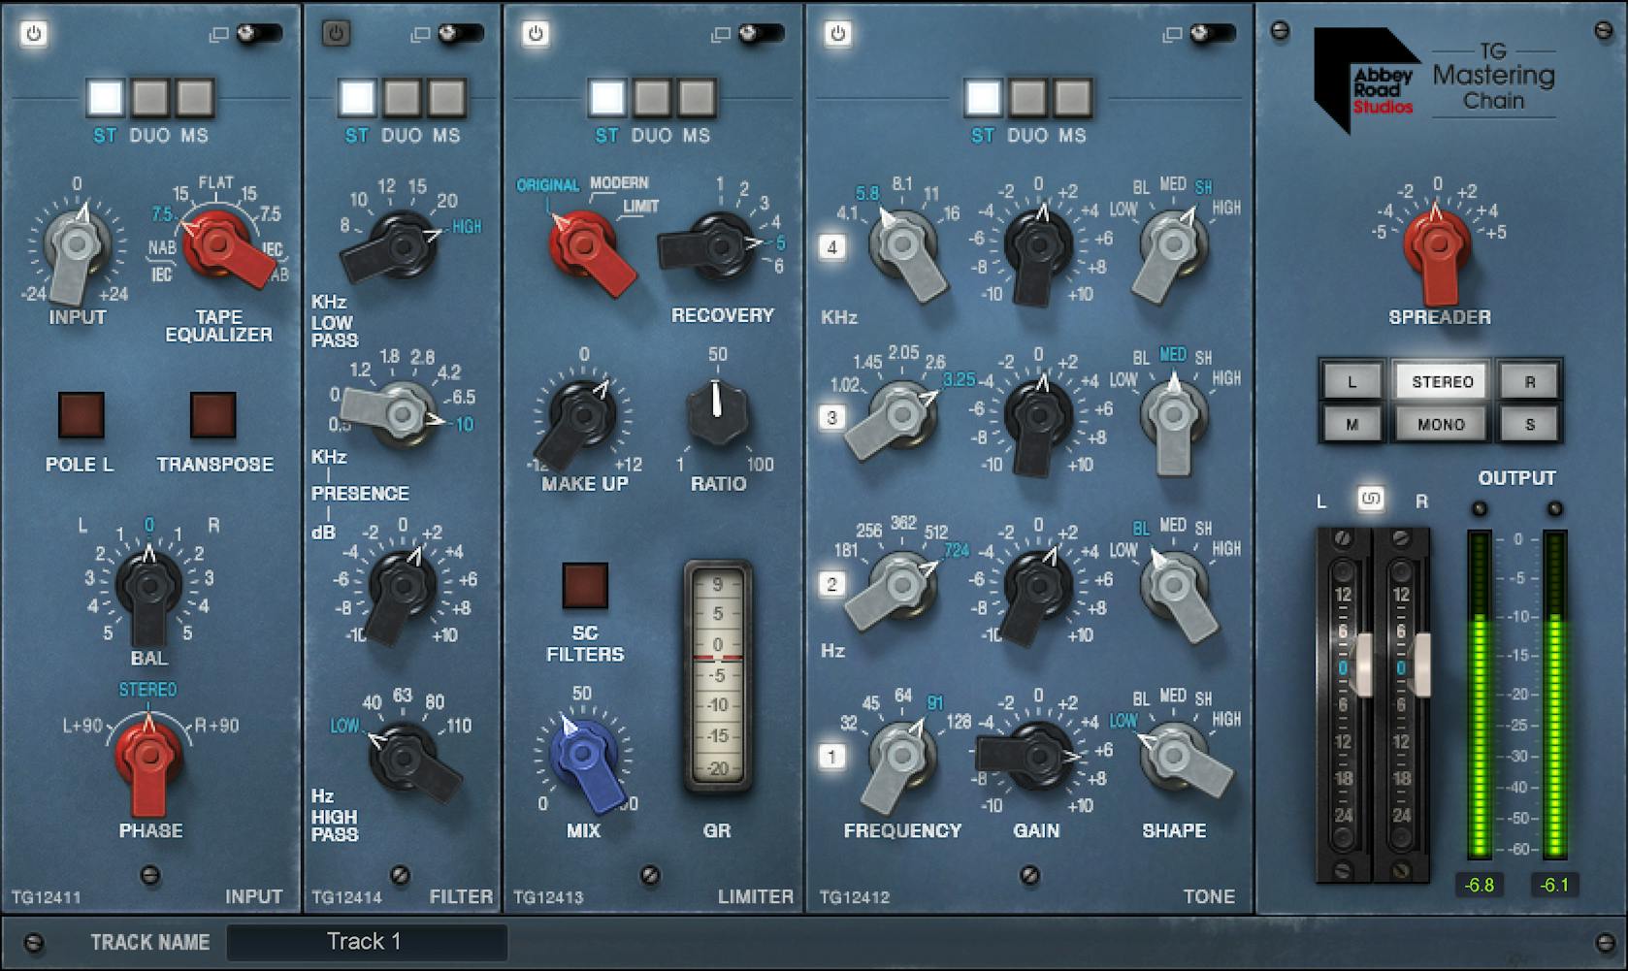The width and height of the screenshot is (1628, 971).
Task: Select MS mode on the INPUT module
Action: pos(197,97)
